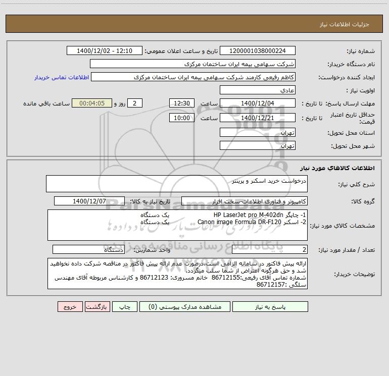This screenshot has width=389, height=376.
Task: Click the header 'جزئیات اطلاعات نیاز'
Action: [x=344, y=24]
